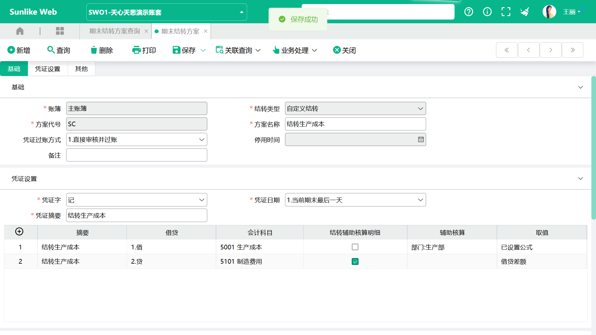Toggle fullscreen mode icon
Viewport: 596px width, 335px height.
pyautogui.click(x=506, y=12)
